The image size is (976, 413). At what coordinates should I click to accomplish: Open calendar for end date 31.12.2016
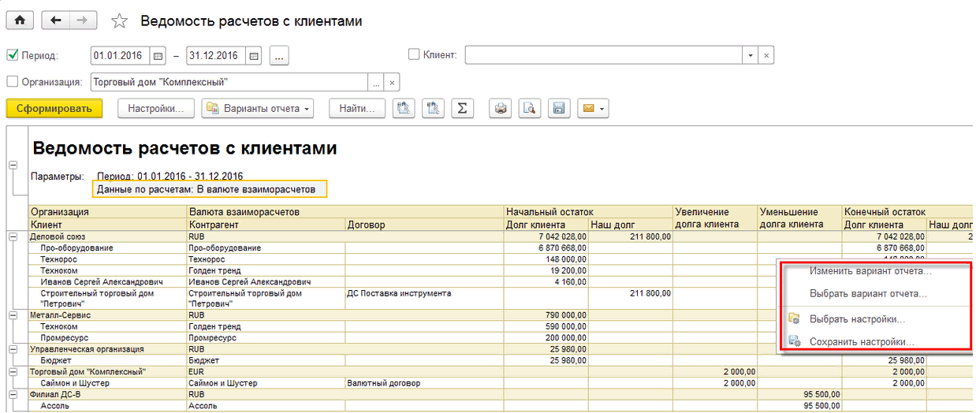[253, 56]
